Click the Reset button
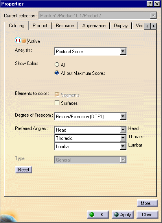The image size is (162, 223). coord(24,169)
